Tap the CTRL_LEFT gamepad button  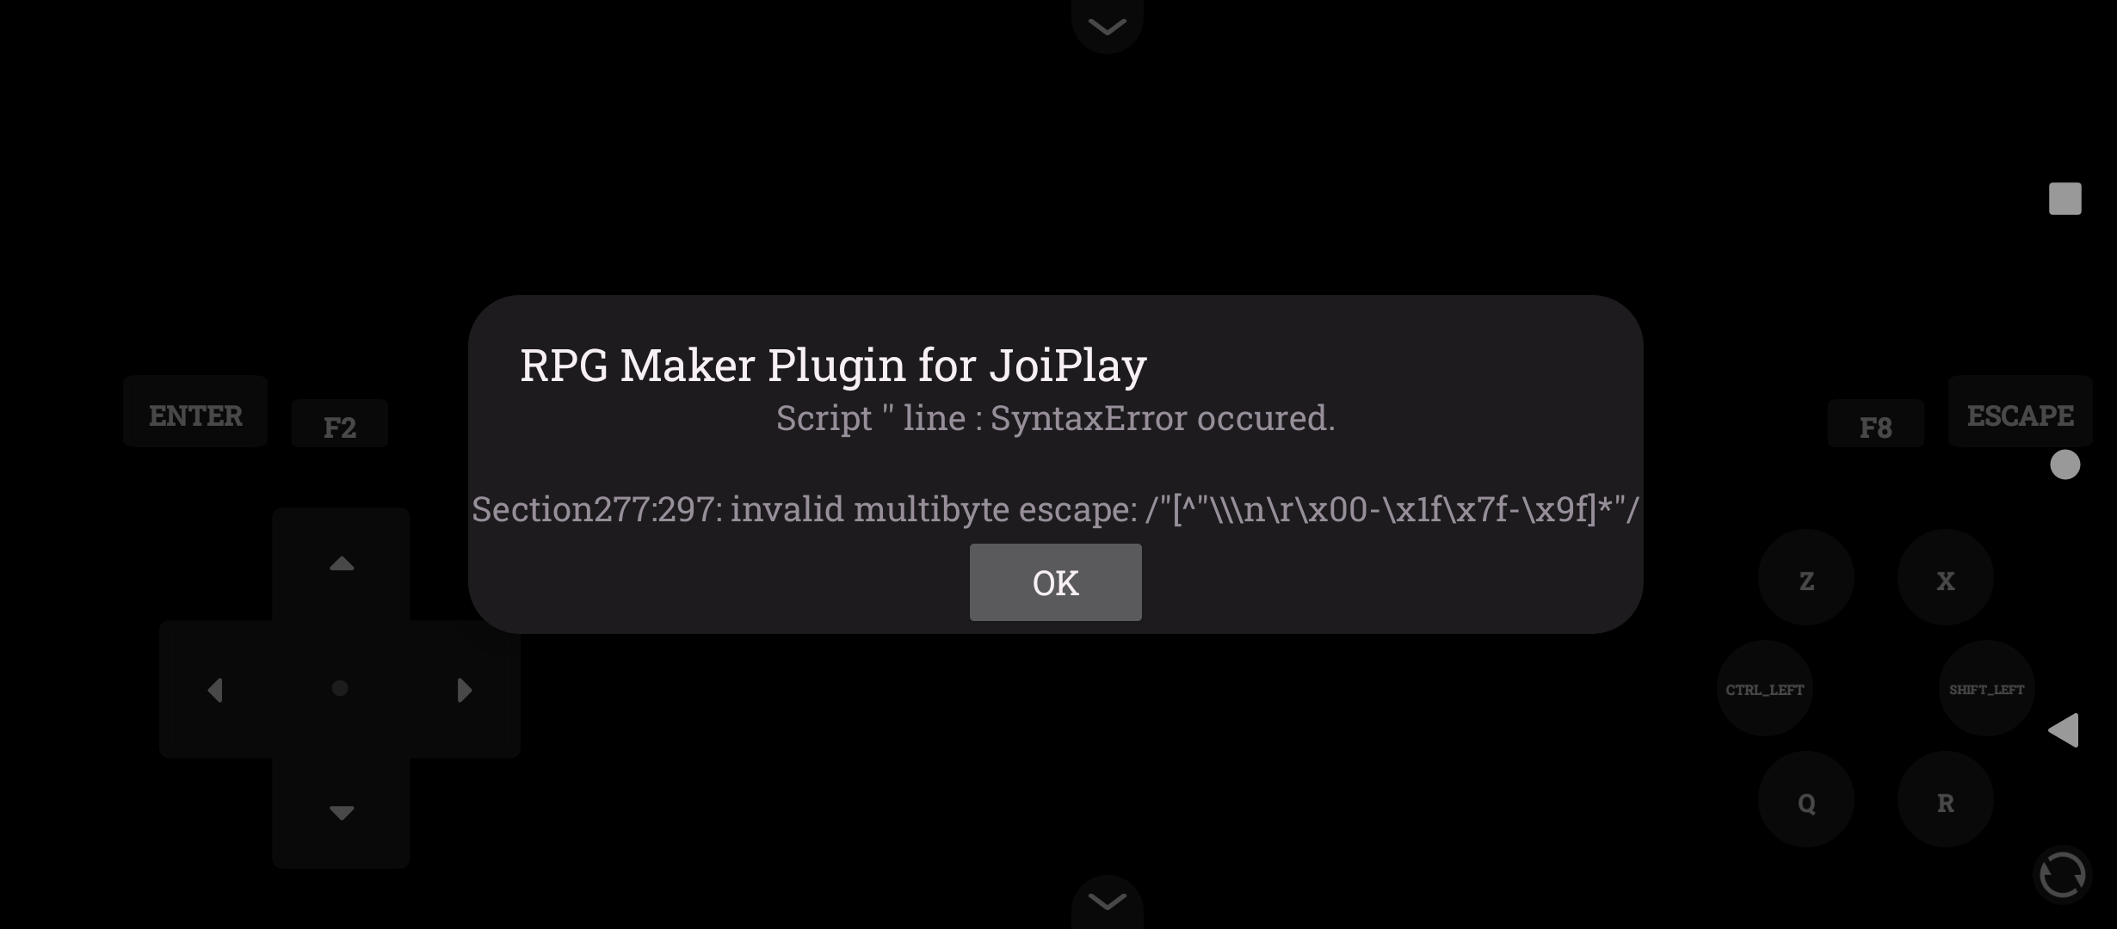click(1765, 688)
